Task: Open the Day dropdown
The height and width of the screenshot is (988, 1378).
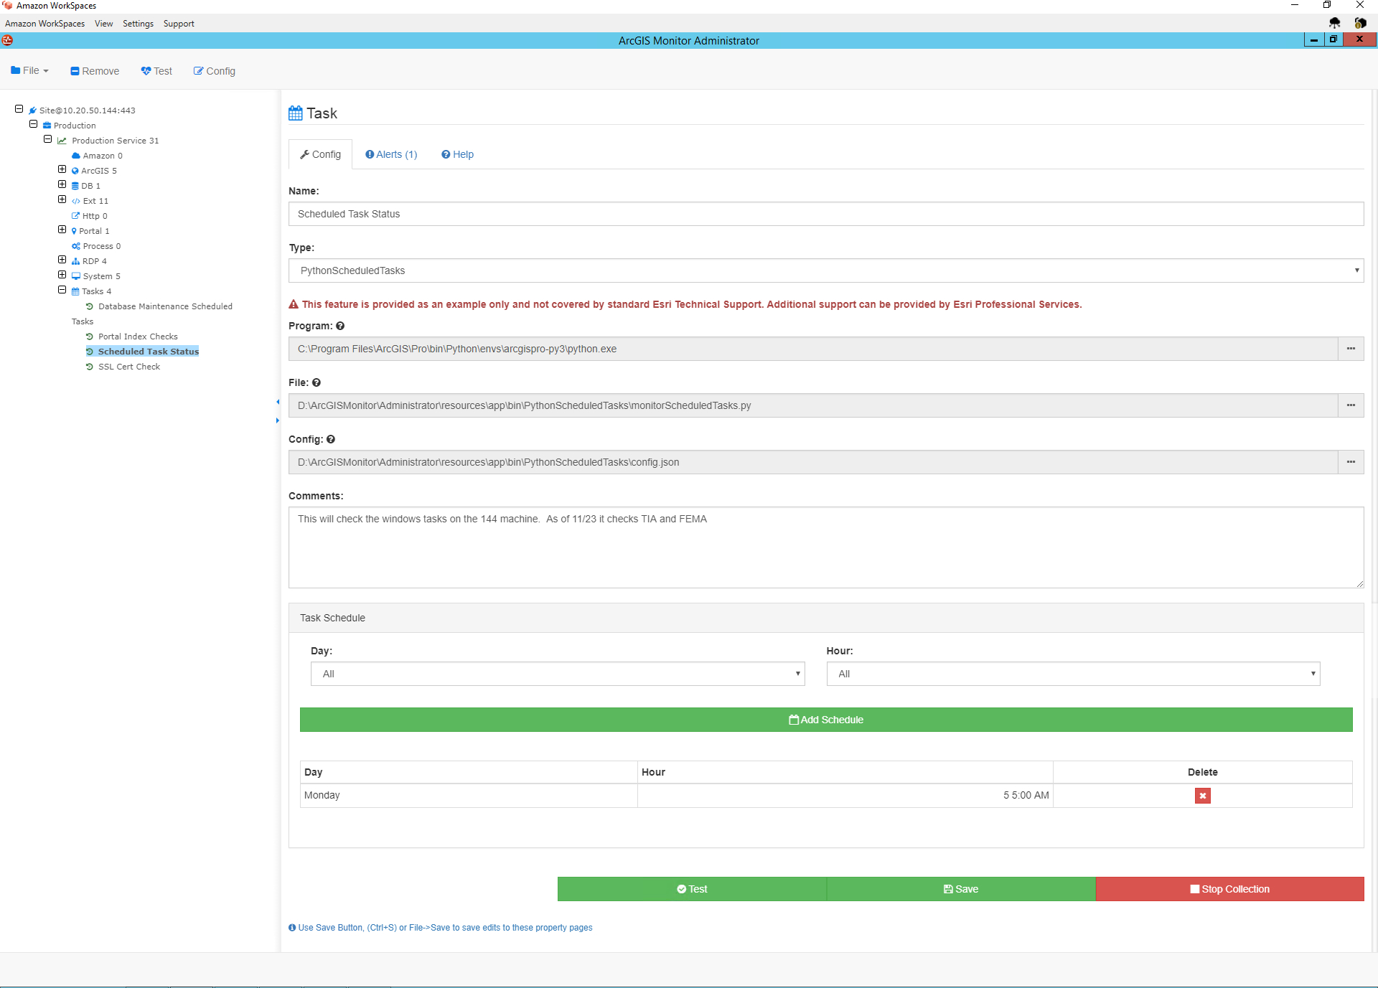Action: pyautogui.click(x=558, y=674)
